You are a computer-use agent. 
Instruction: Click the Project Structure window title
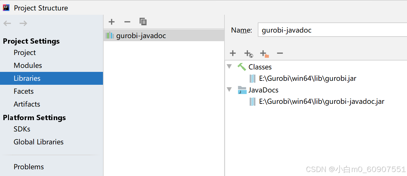point(41,8)
